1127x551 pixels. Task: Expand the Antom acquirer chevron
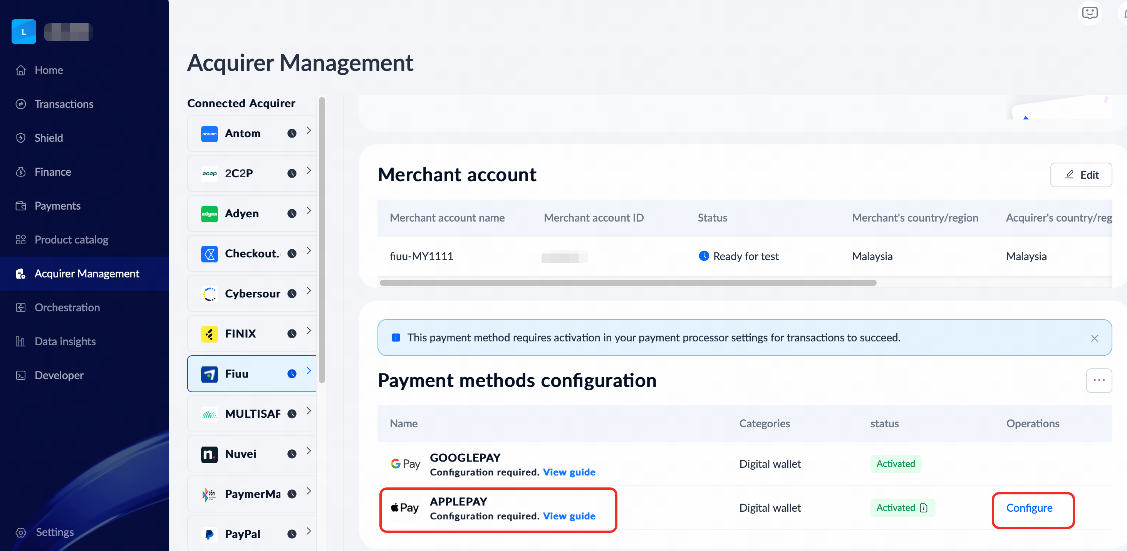point(309,130)
